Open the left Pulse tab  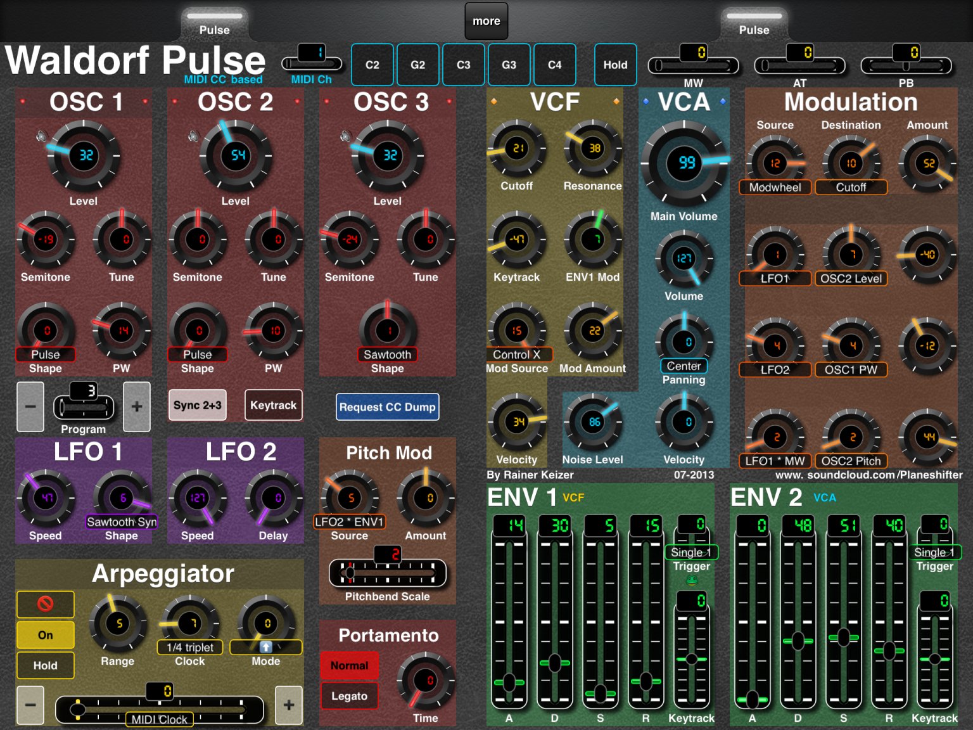(x=215, y=24)
